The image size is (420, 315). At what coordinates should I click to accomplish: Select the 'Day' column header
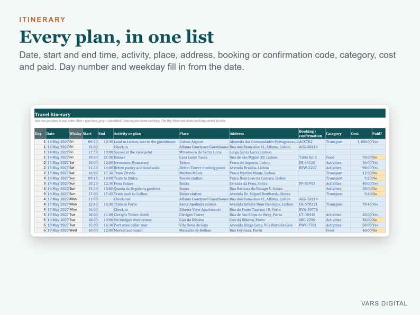40,134
